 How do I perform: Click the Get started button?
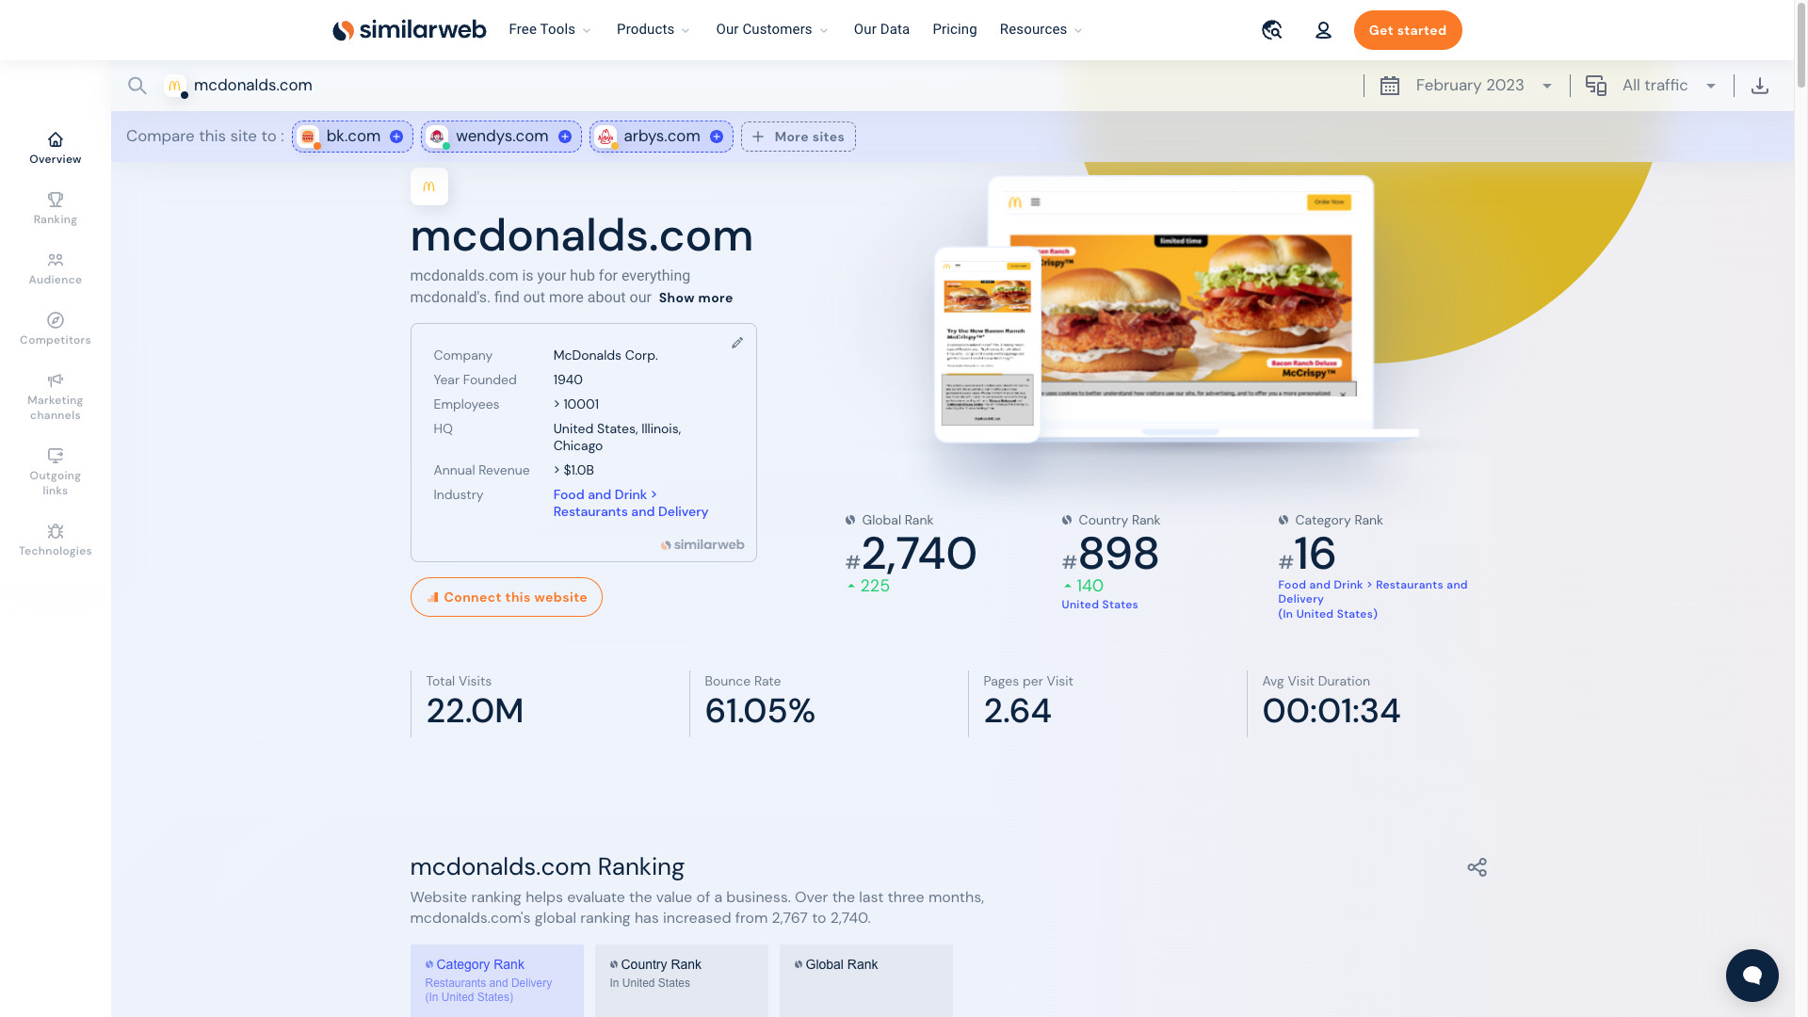click(1407, 30)
